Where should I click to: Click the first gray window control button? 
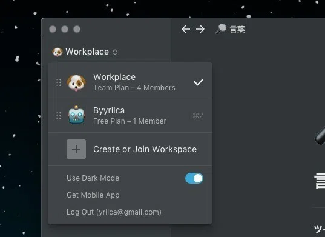coord(53,29)
